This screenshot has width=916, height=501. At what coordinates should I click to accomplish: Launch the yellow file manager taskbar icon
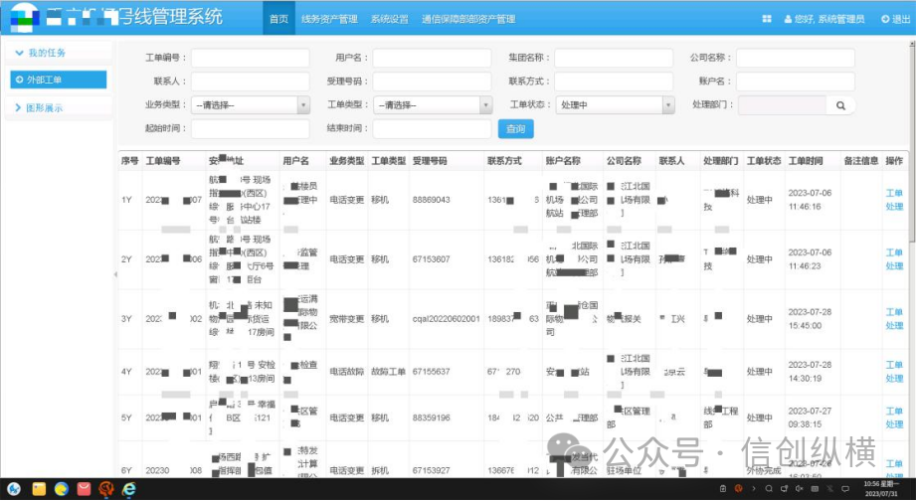tap(39, 489)
